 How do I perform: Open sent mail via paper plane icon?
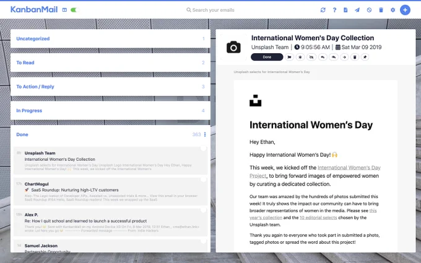(x=357, y=10)
